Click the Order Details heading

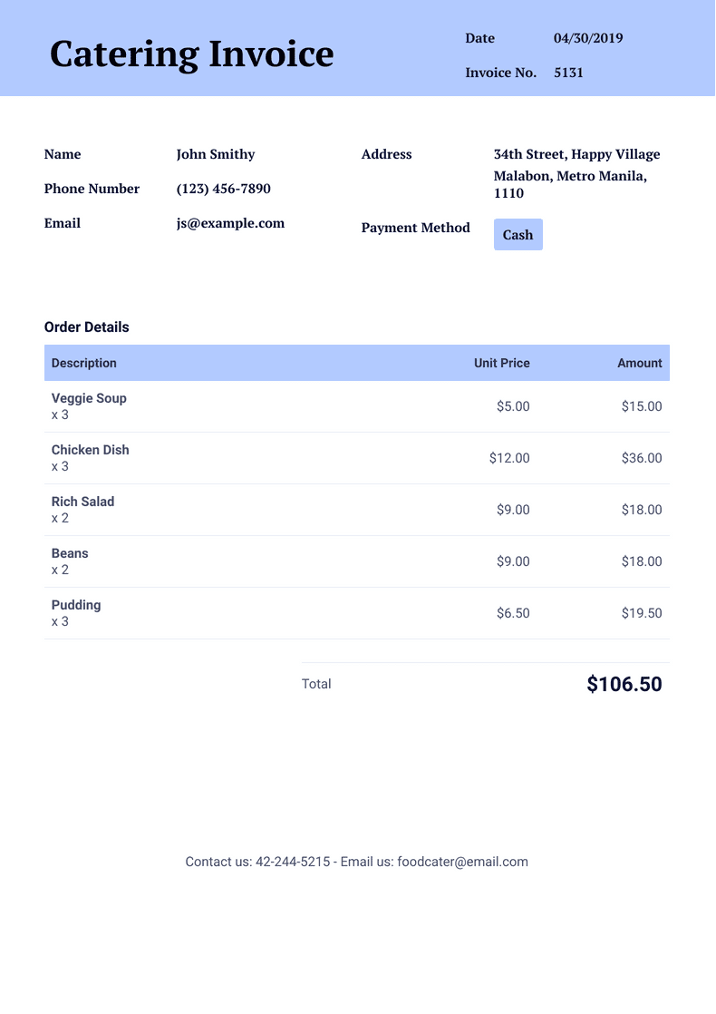point(86,327)
